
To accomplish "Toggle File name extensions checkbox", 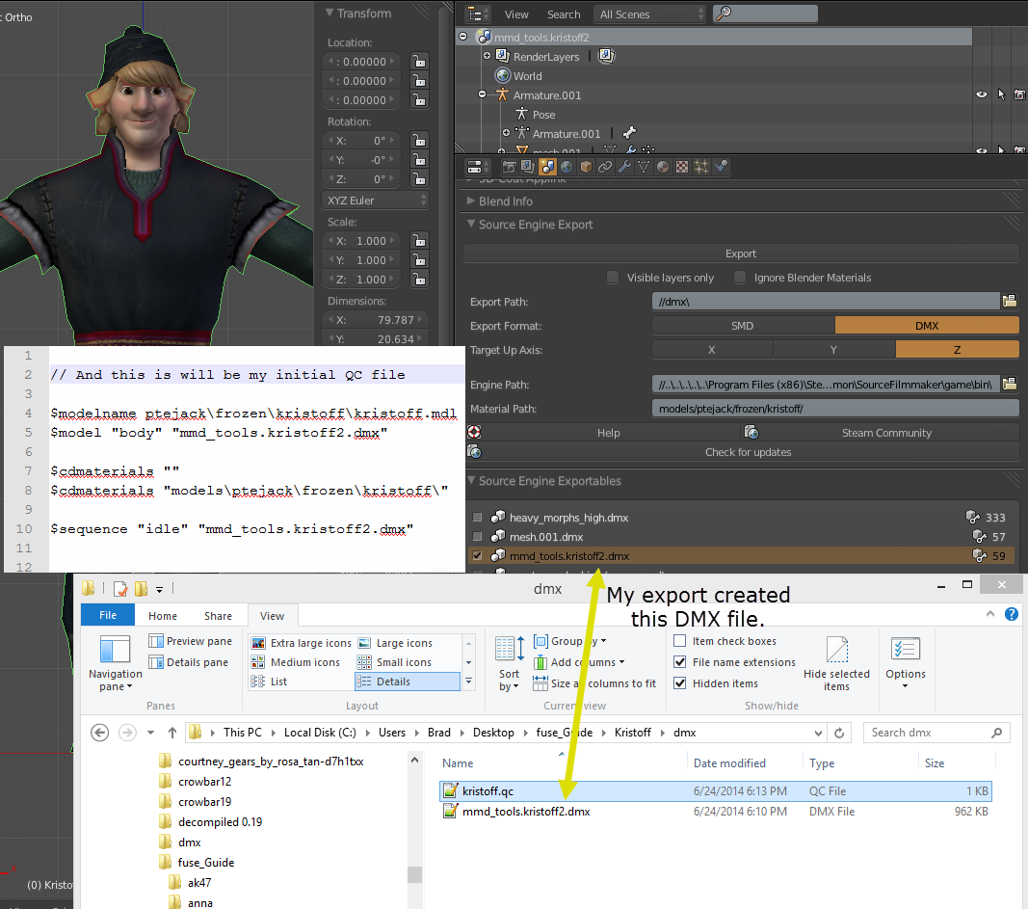I will click(x=680, y=661).
